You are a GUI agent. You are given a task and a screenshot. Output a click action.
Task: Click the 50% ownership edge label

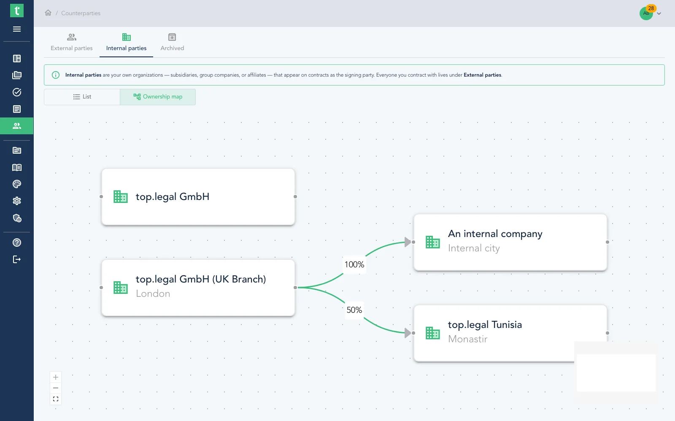pos(354,310)
